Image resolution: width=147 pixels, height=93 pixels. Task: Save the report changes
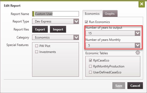coord(119,86)
